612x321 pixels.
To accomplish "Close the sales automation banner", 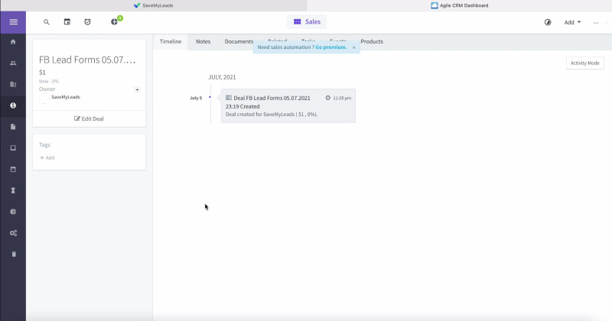I will pyautogui.click(x=354, y=47).
